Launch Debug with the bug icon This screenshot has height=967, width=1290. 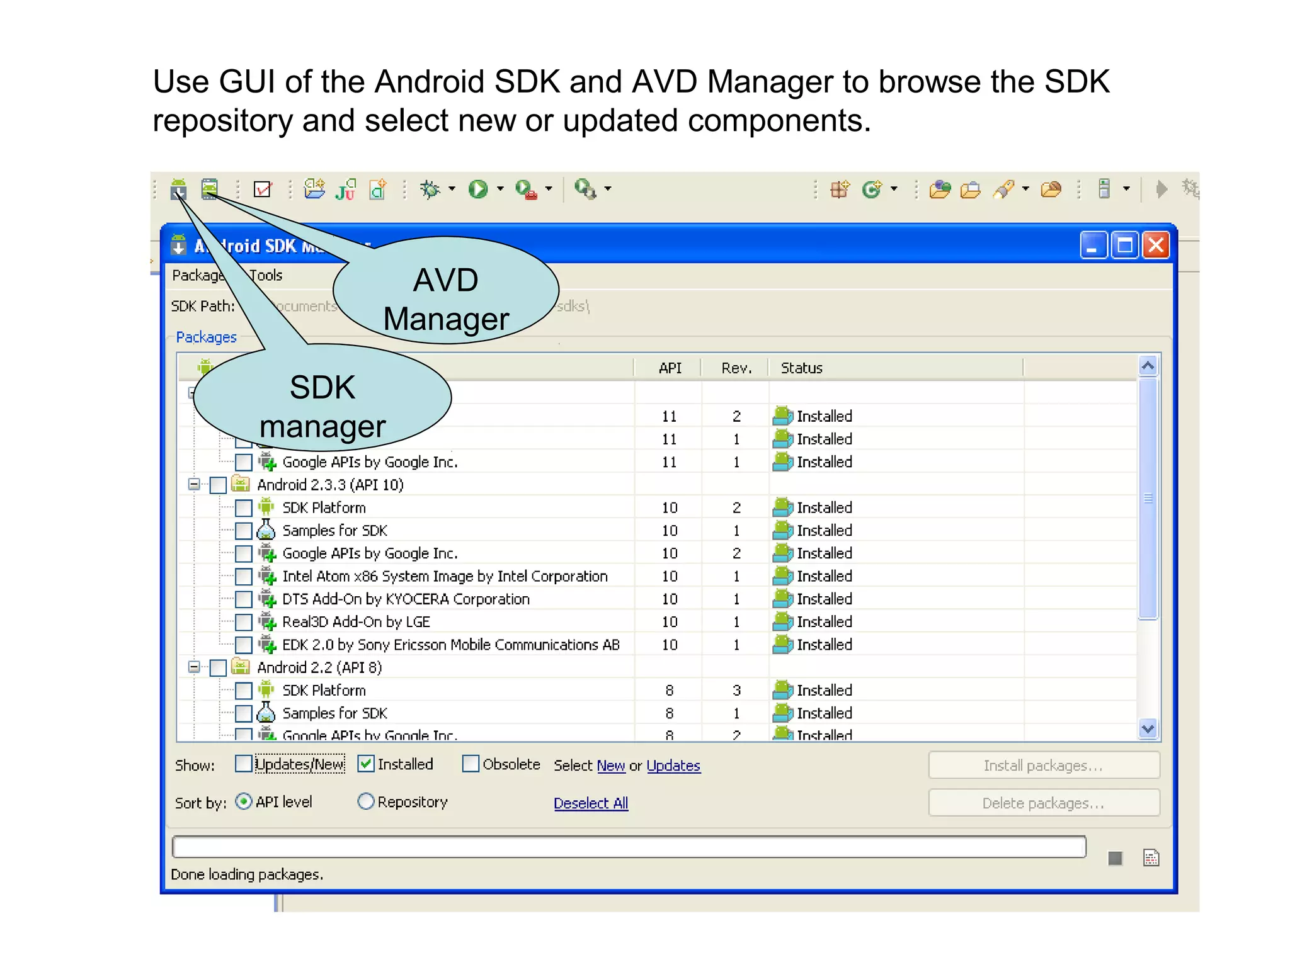430,189
